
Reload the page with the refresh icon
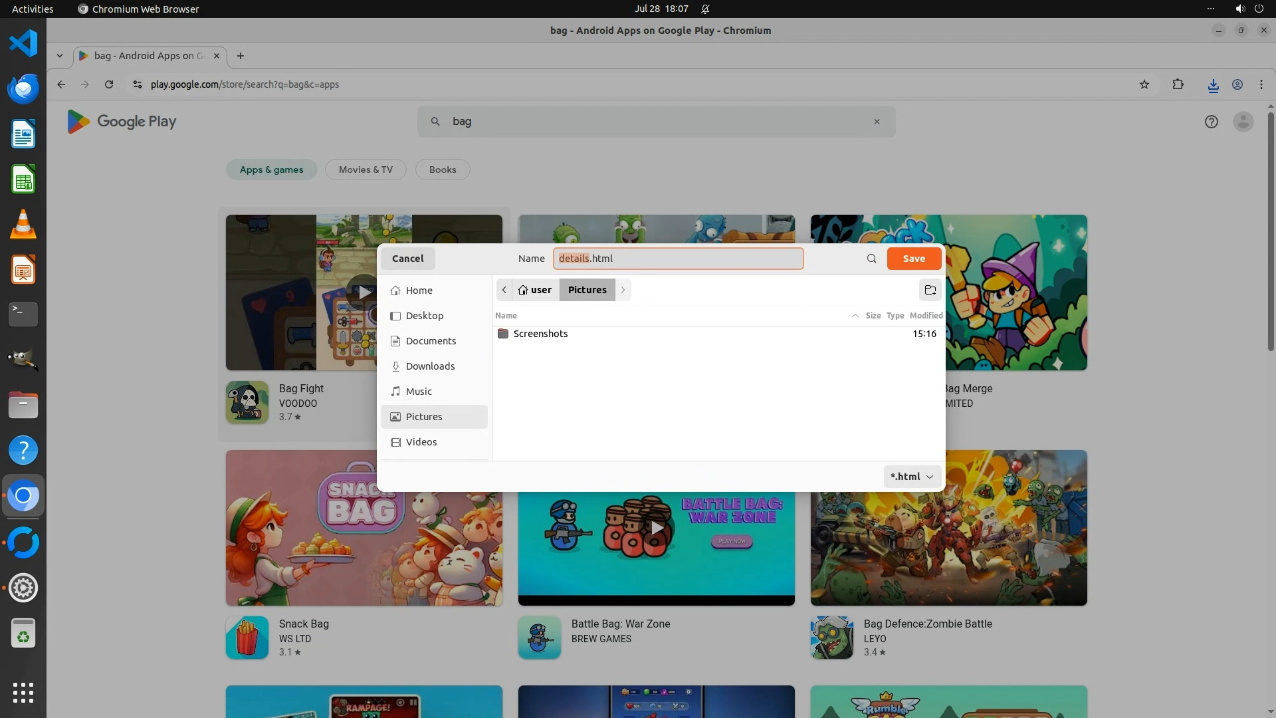pos(109,84)
